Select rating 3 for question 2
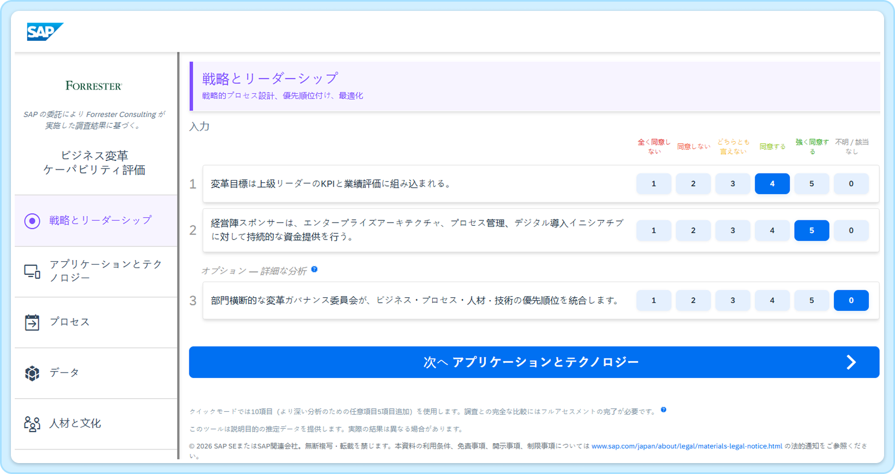Screen dimensions: 895x474 [x=732, y=231]
